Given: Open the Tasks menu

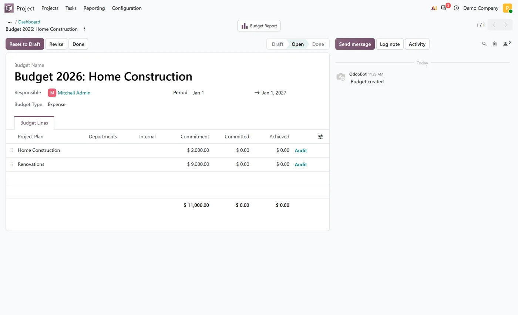Looking at the screenshot, I should pyautogui.click(x=71, y=8).
